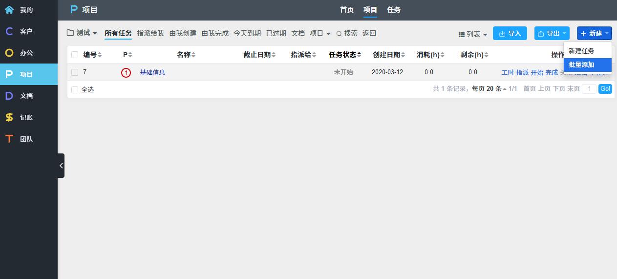
Task: Filter tasks by 今天到期
Action: 247,33
